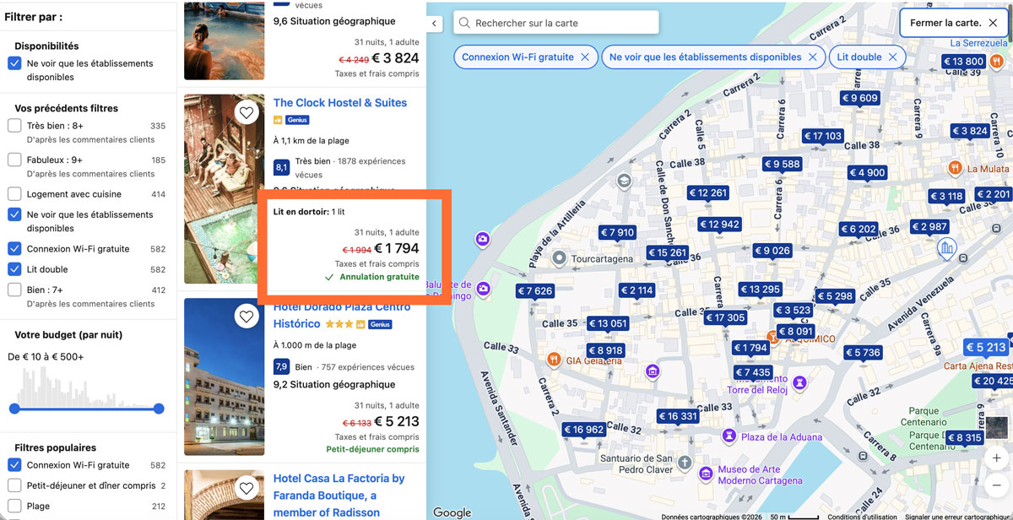
Task: Click the Conditions d'utilisation link
Action: [862, 517]
